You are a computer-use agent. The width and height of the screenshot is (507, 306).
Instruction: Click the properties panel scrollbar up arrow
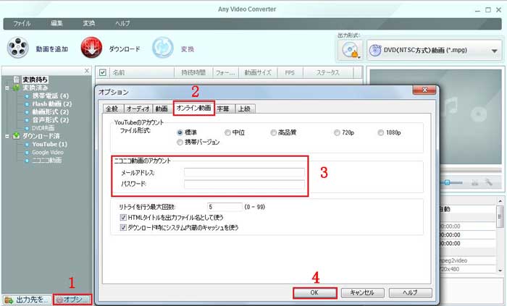pos(500,201)
